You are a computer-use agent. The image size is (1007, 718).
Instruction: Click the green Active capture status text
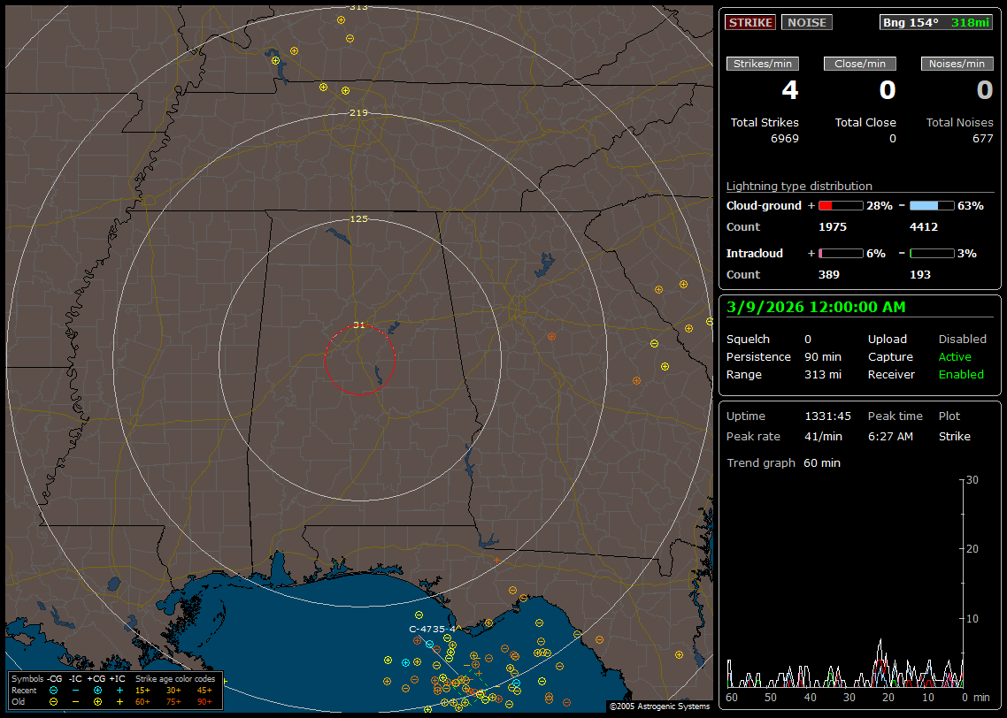pos(955,357)
